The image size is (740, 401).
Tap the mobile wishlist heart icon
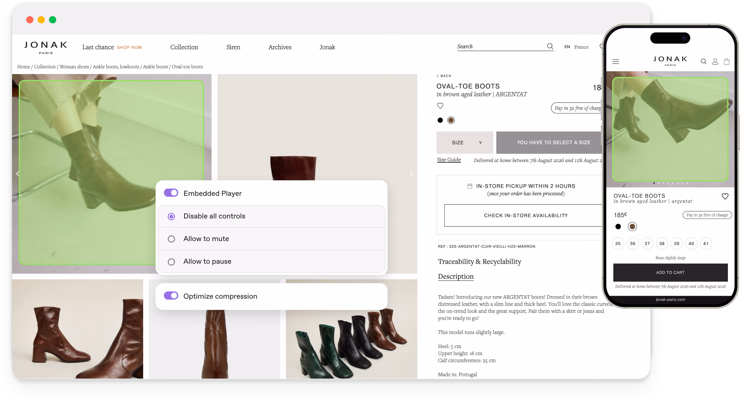click(725, 197)
